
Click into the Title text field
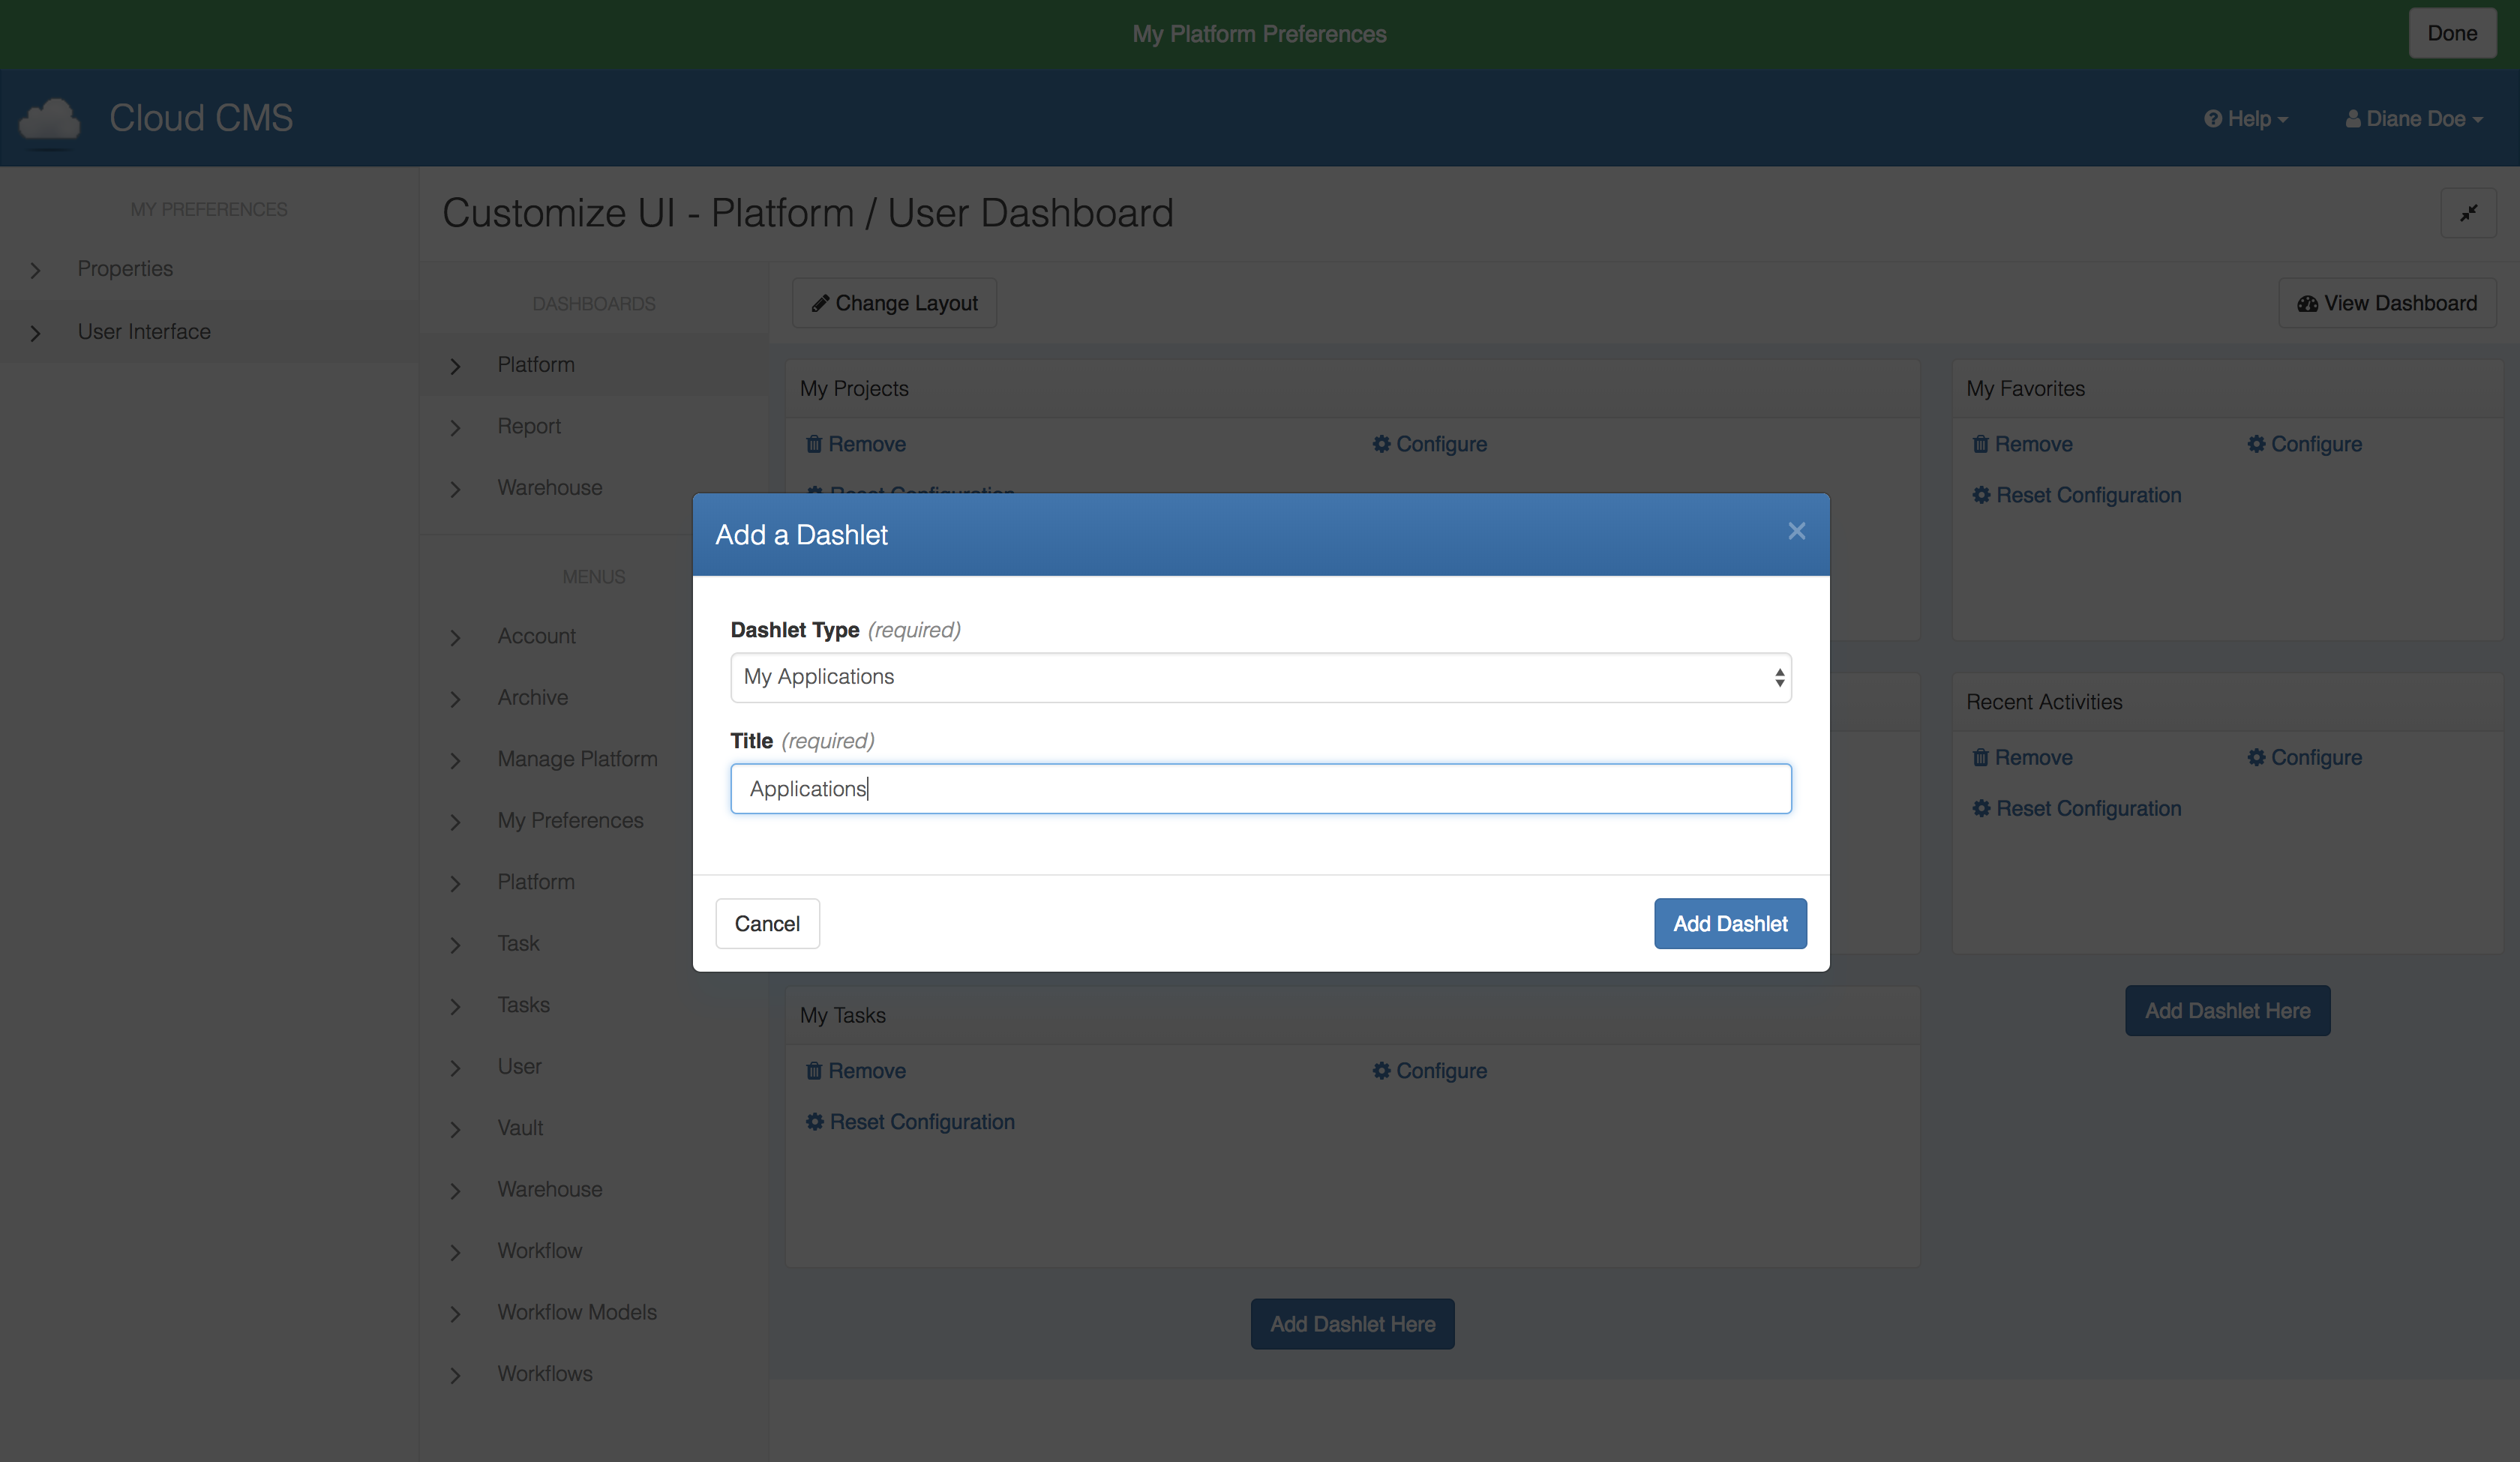pyautogui.click(x=1260, y=789)
